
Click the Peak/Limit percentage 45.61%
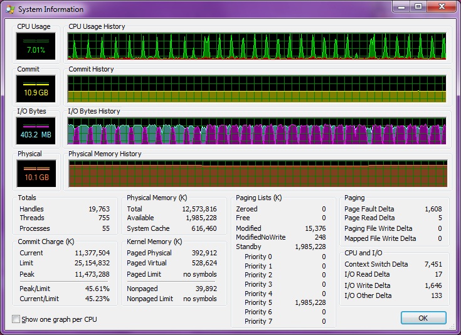(97, 289)
